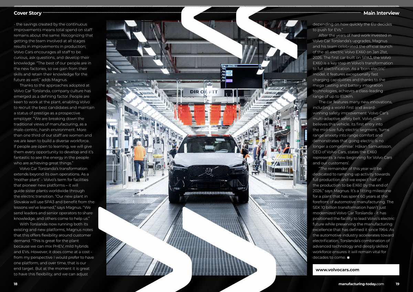Click the orange hanging flags above the car
The height and width of the screenshot is (292, 413).
tap(206, 114)
